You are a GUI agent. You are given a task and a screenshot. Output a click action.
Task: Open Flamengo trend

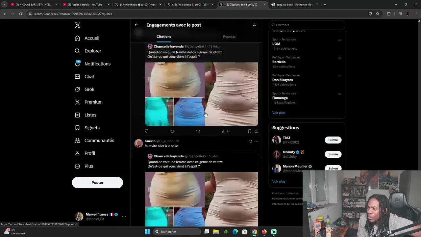[x=280, y=98]
